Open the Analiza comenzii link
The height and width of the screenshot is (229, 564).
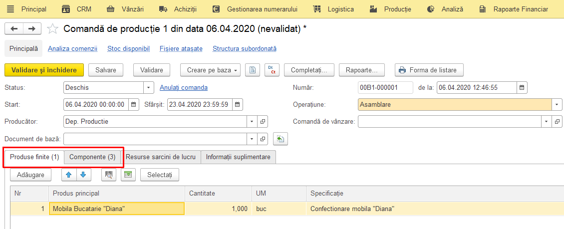coord(73,48)
